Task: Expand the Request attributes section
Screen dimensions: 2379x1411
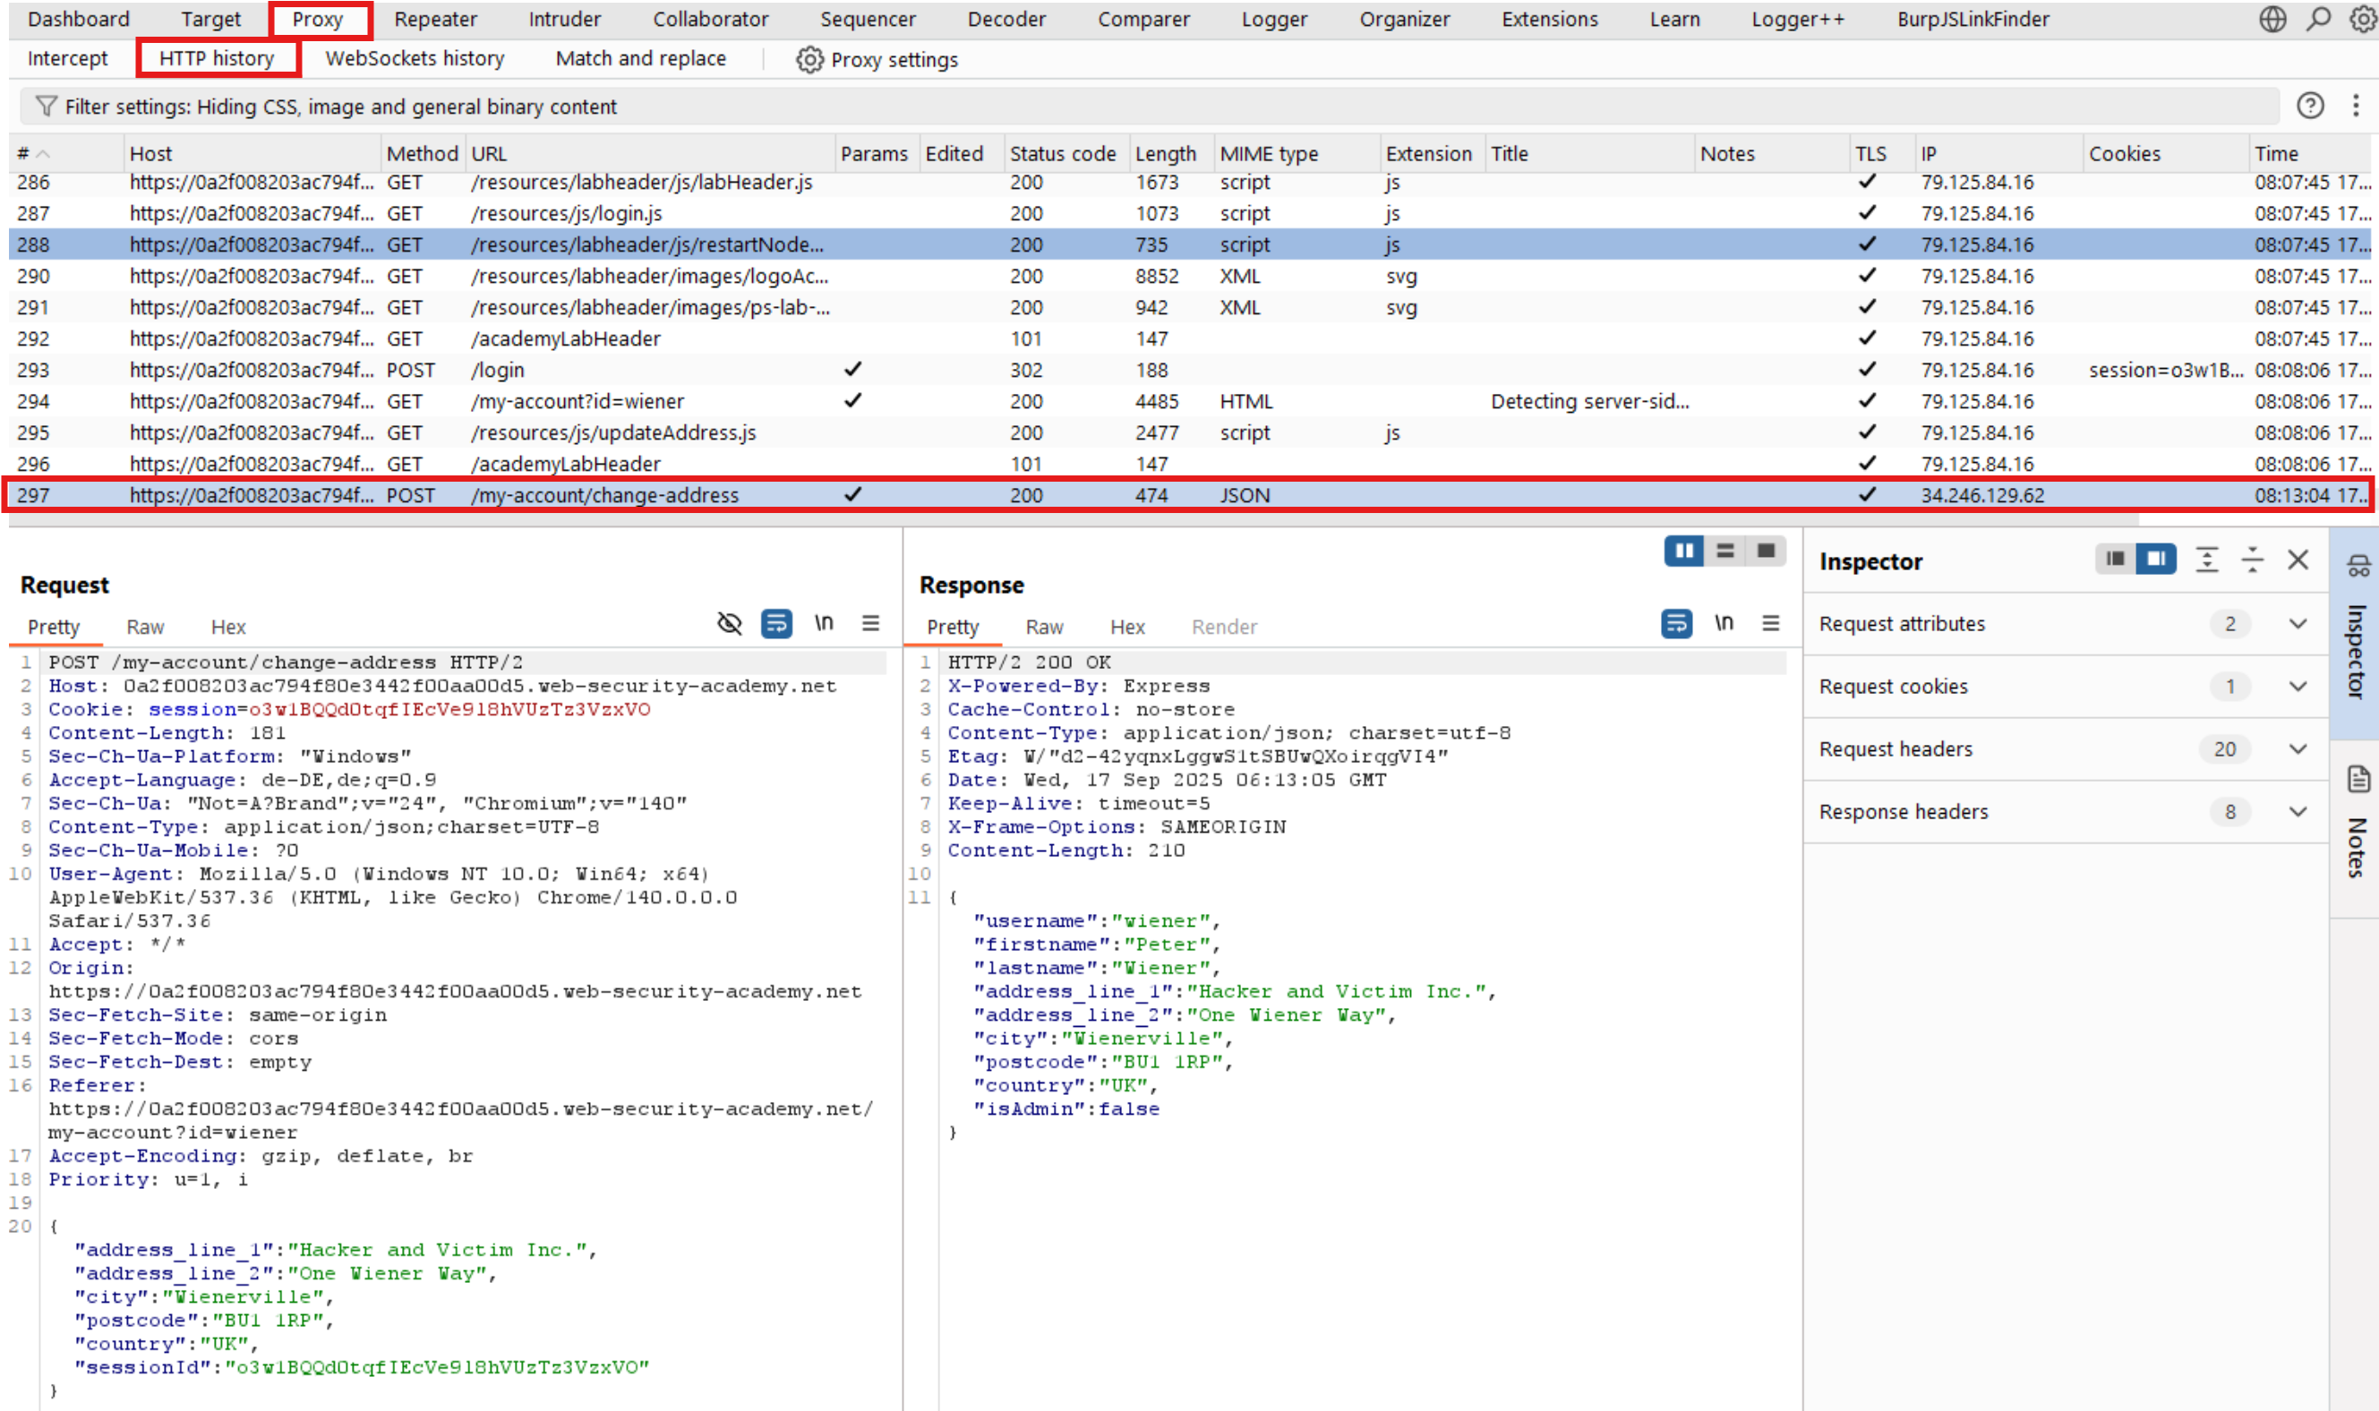Action: coord(2298,624)
